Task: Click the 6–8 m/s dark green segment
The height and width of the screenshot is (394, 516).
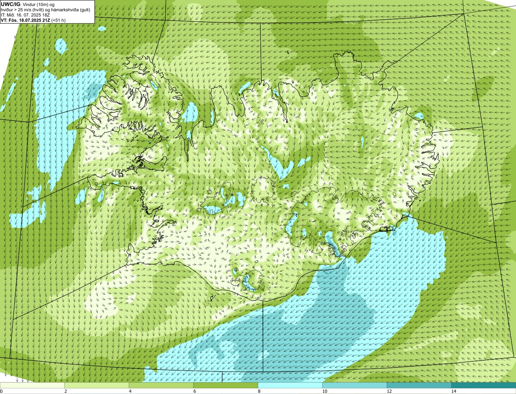Action: click(226, 385)
